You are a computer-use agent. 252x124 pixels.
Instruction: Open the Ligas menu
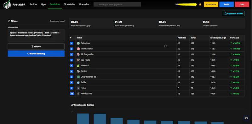pyautogui.click(x=43, y=4)
